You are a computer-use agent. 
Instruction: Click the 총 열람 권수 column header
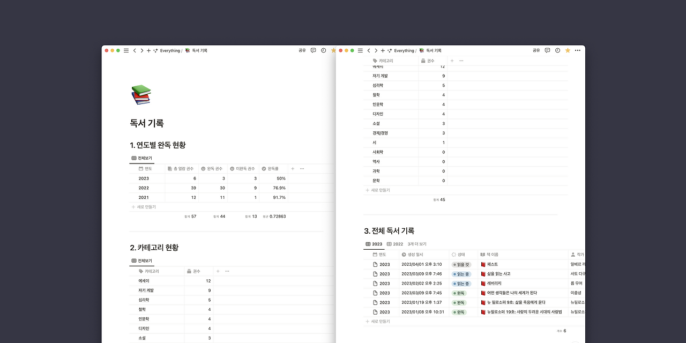182,169
